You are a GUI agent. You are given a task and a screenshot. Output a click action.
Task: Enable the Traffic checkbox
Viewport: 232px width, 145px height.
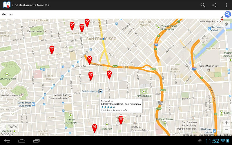coord(4,126)
